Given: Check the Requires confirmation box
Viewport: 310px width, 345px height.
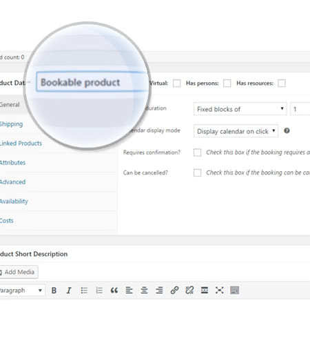Looking at the screenshot, I should (197, 152).
